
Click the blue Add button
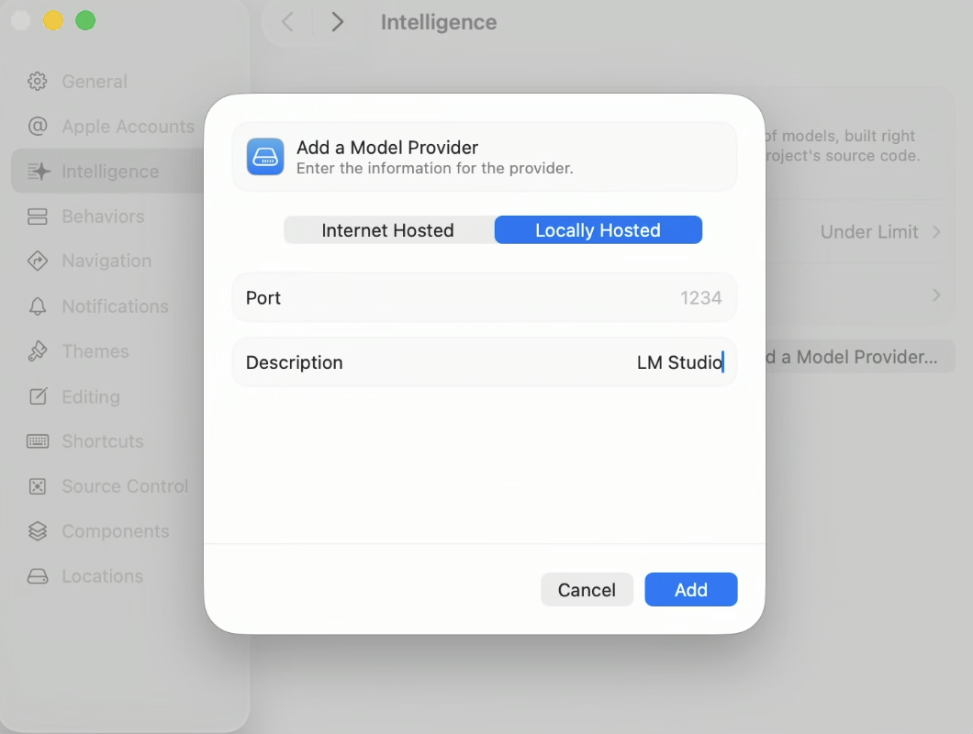[691, 589]
